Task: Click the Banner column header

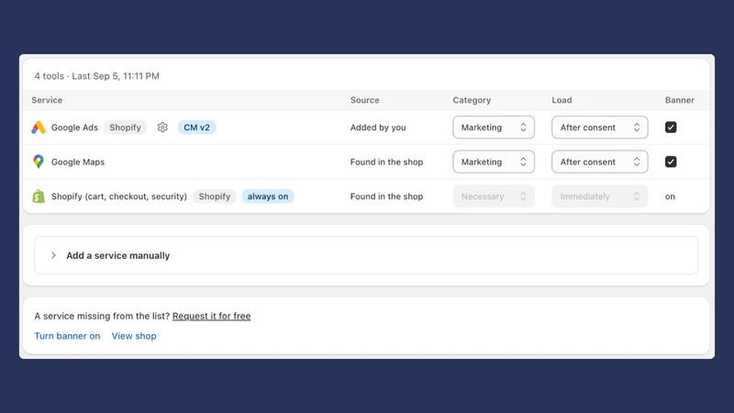Action: click(680, 100)
